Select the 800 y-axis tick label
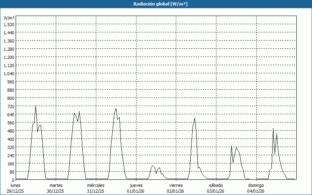Viewport: 312px width, 195px height. (11, 98)
